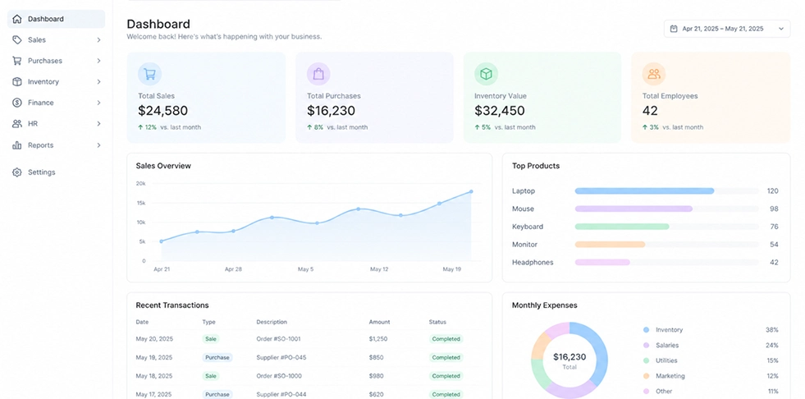Expand the HR menu chevron
Viewport: 805px width, 399px height.
98,124
